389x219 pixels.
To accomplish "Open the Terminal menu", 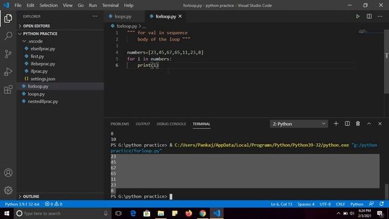I will tap(111, 5).
